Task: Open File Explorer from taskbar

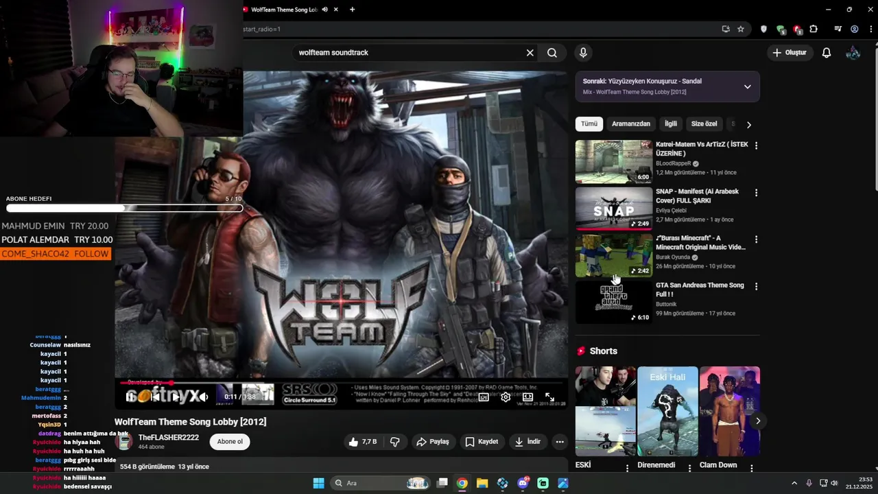Action: click(482, 483)
